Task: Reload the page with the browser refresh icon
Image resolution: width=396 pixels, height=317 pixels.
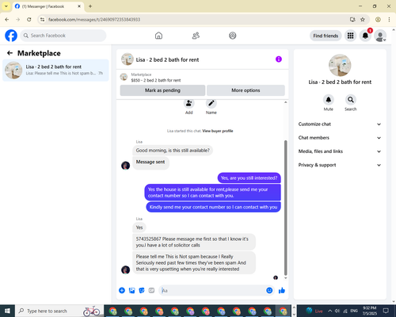Action: tap(29, 19)
